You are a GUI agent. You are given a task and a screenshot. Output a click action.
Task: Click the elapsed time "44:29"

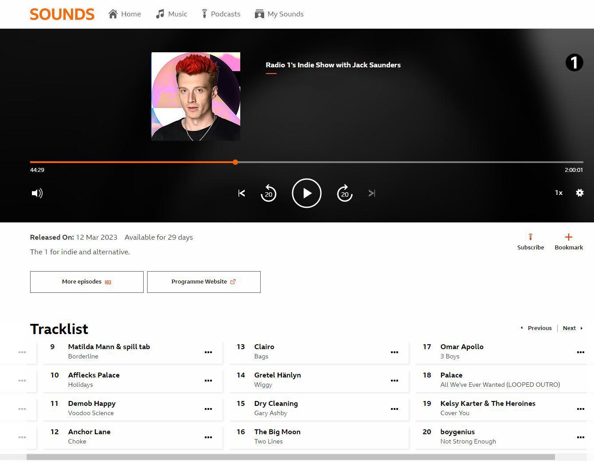37,170
